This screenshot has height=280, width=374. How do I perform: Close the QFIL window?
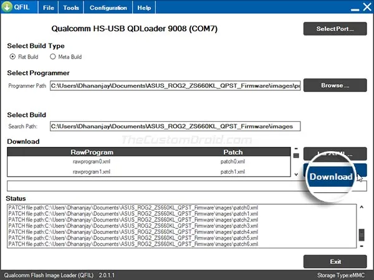tap(367, 7)
